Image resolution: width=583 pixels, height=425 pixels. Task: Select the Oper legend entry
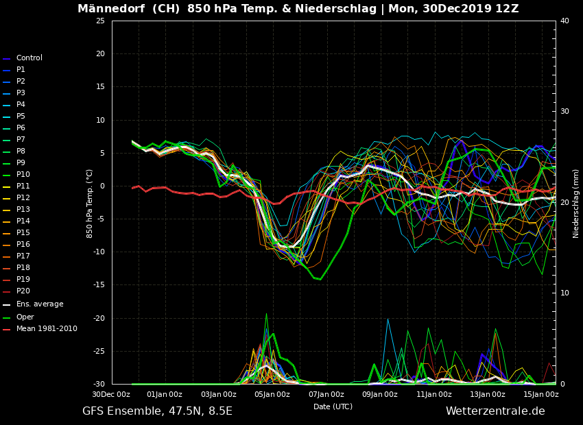pyautogui.click(x=25, y=317)
